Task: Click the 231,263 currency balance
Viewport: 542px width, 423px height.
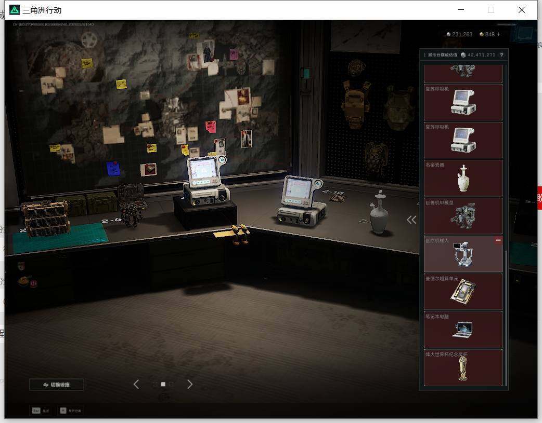Action: point(459,34)
